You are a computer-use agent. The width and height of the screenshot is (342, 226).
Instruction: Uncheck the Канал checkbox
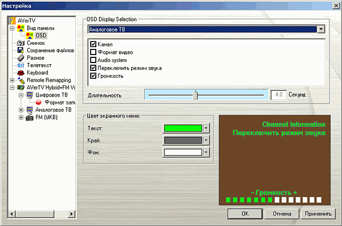coord(93,44)
